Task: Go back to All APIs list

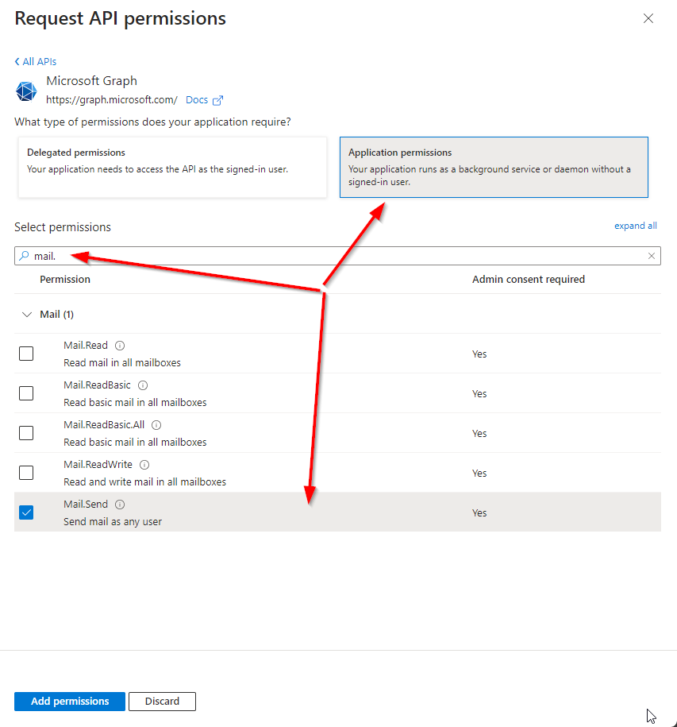Action: point(36,61)
